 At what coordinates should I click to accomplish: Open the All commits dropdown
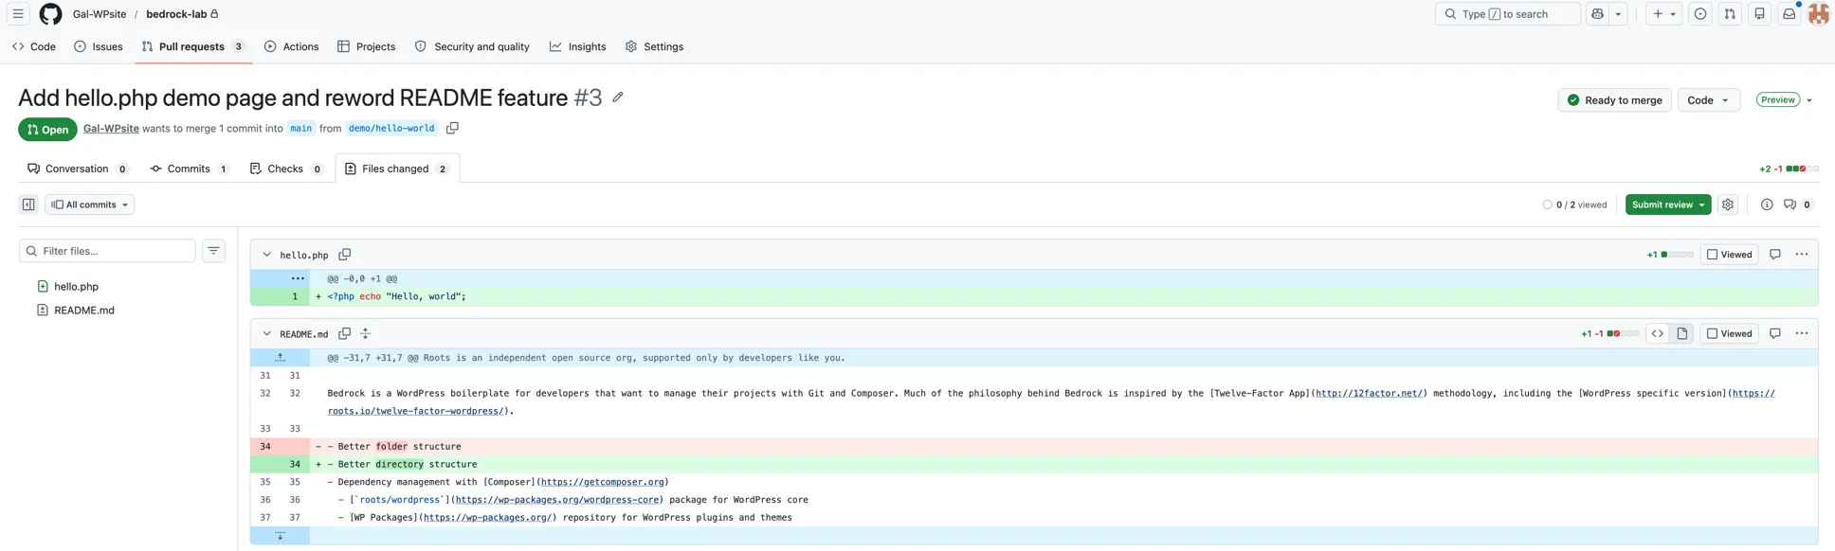click(90, 204)
